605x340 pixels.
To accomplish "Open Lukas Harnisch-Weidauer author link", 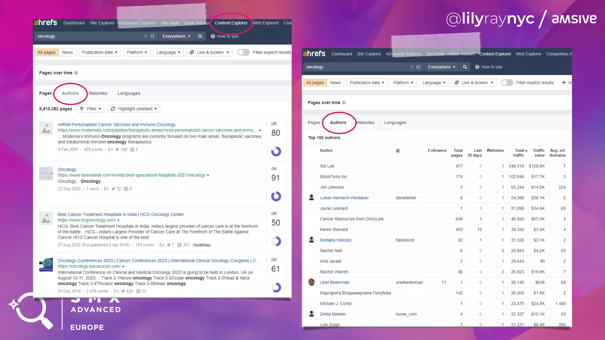I will coord(344,198).
